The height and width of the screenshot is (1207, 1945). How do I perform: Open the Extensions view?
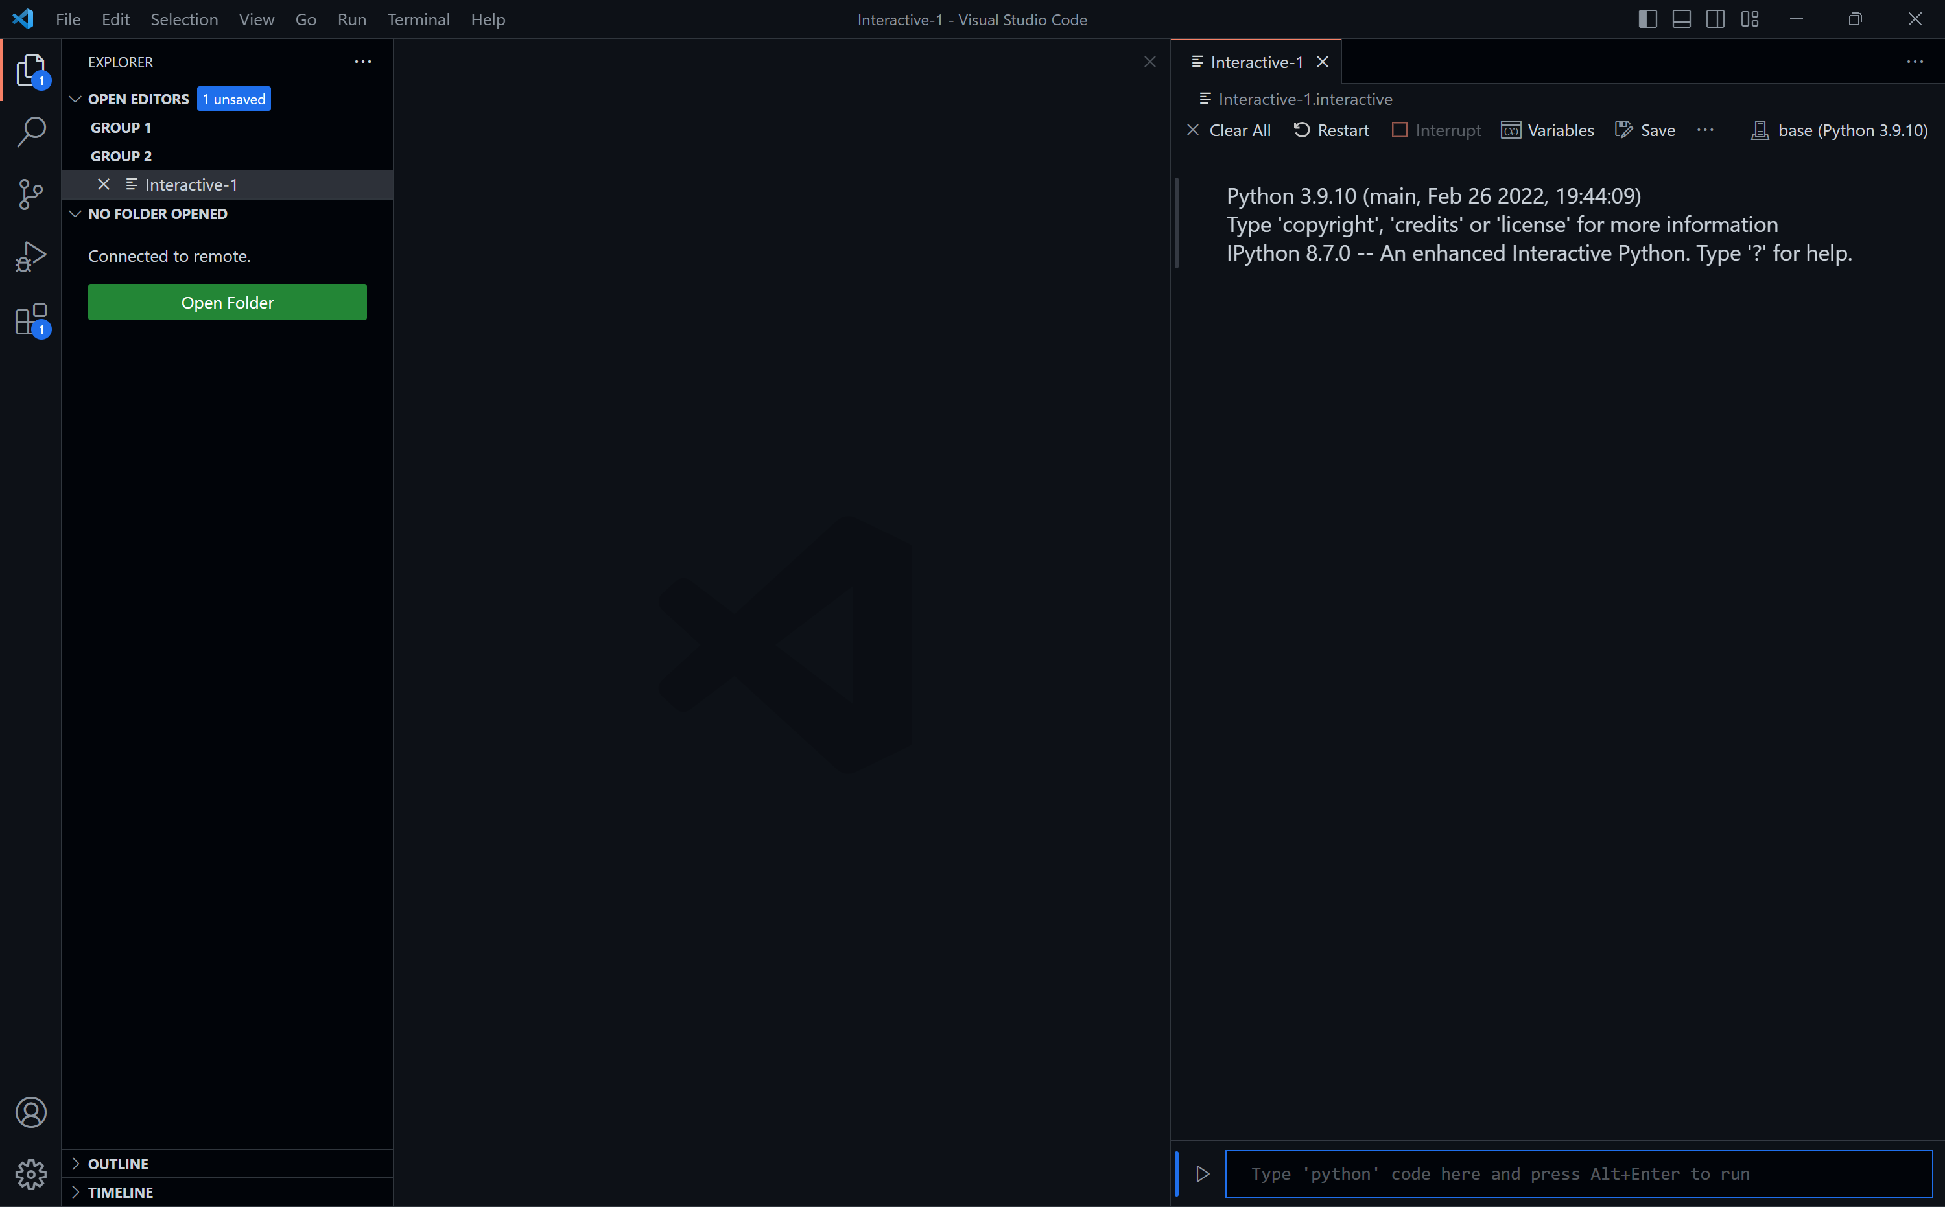pos(31,320)
